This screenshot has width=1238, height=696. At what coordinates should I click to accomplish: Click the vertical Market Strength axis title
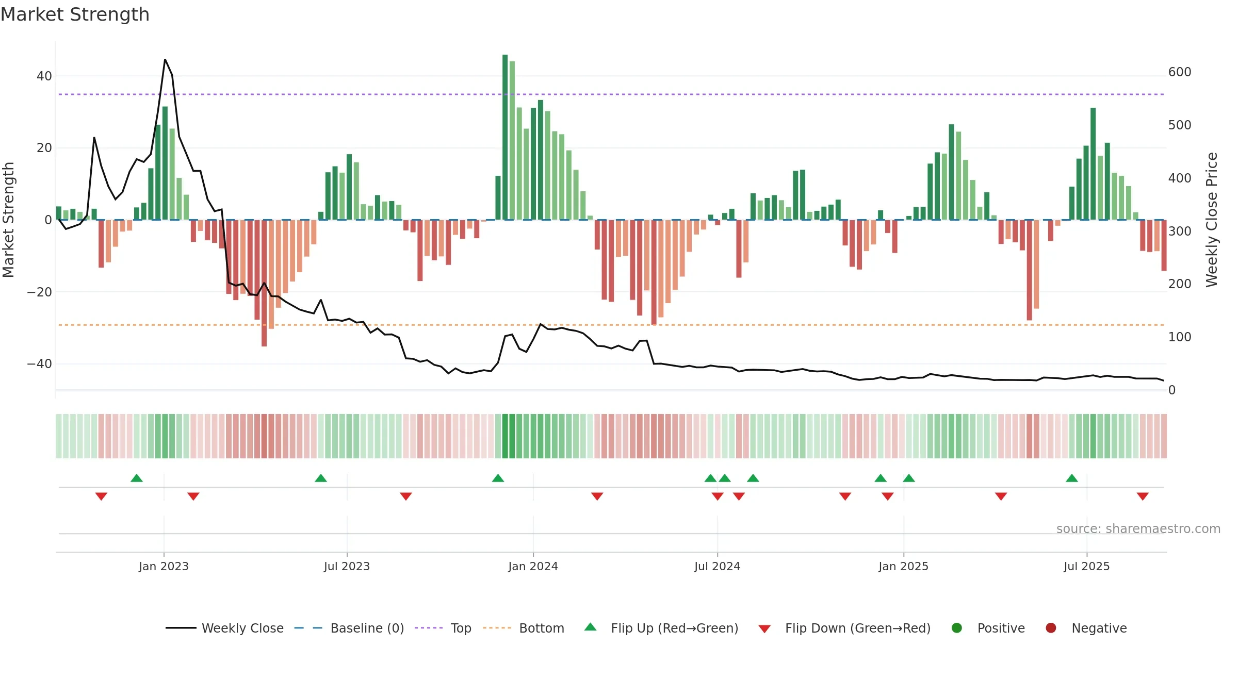pyautogui.click(x=8, y=220)
